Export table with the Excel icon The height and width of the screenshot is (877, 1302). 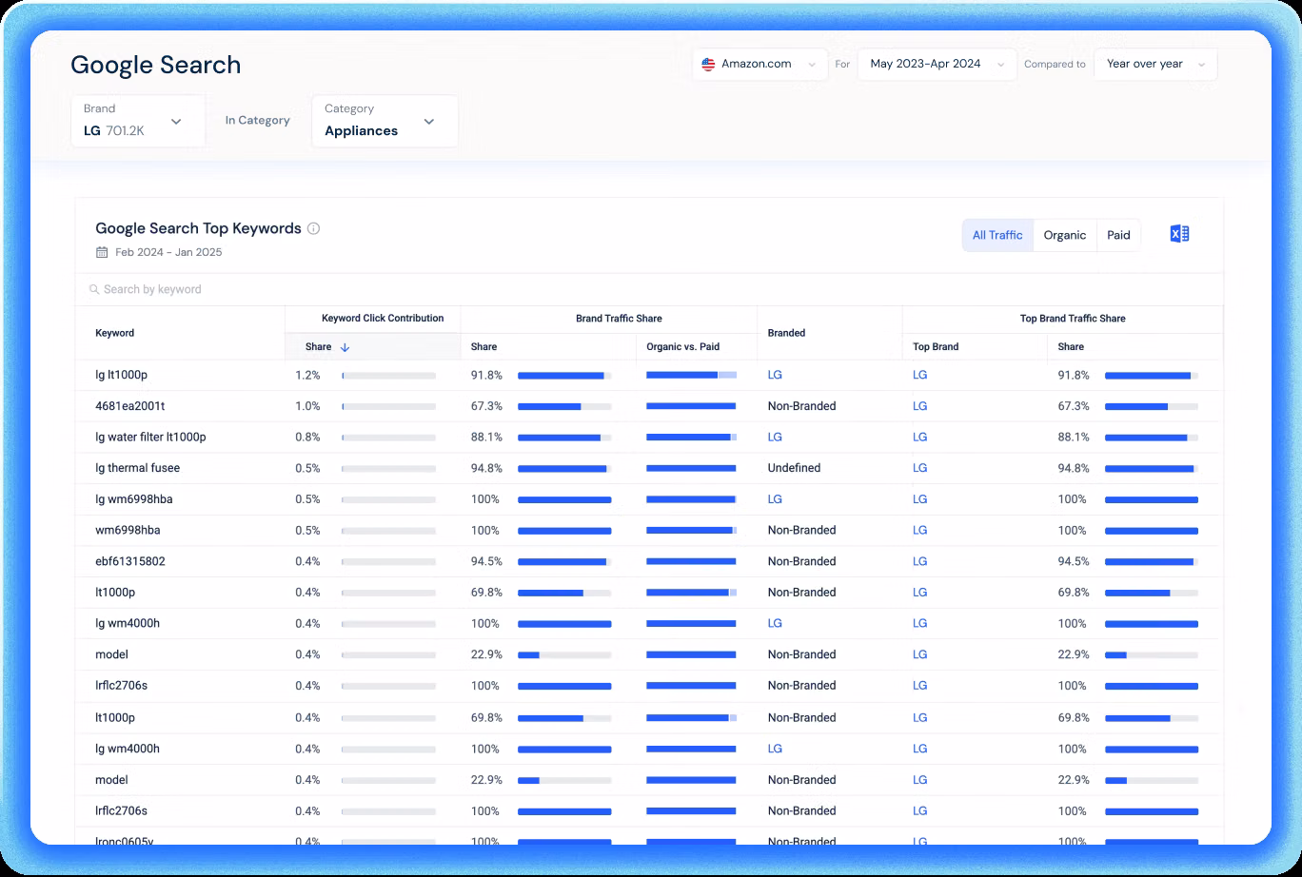[x=1179, y=234]
